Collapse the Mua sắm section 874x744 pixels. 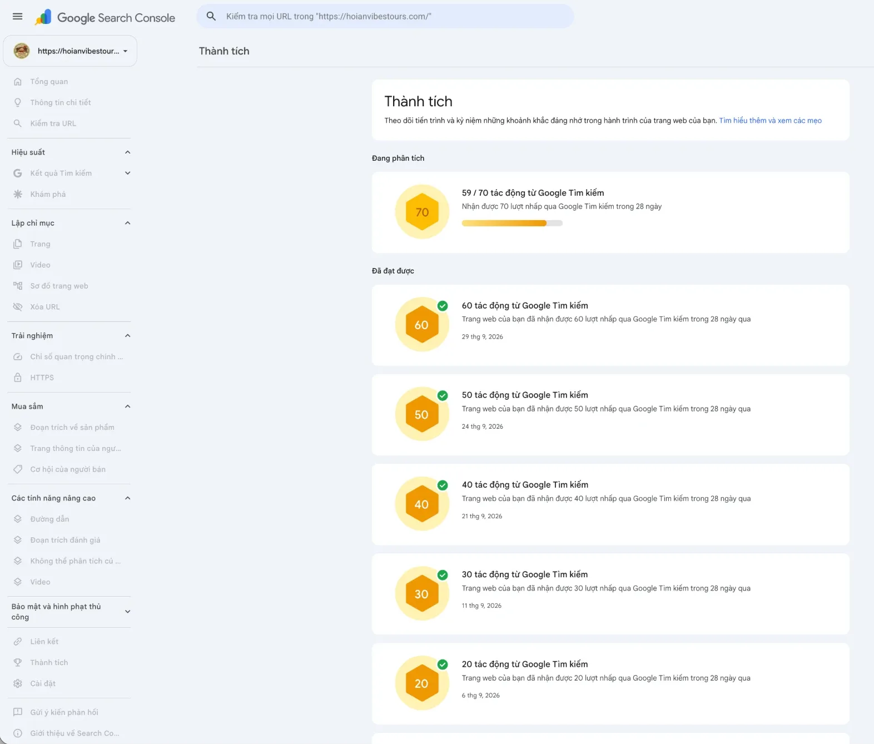[128, 406]
